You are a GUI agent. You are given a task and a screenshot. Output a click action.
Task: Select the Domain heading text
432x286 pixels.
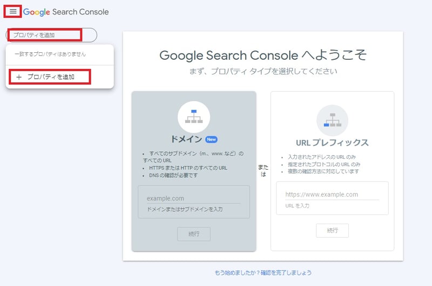(x=186, y=139)
